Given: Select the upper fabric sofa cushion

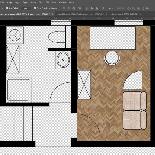Looking at the screenshot, I should point(132,101).
